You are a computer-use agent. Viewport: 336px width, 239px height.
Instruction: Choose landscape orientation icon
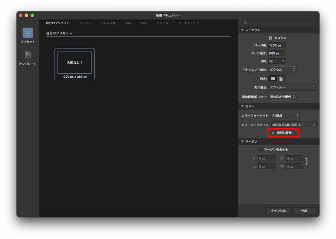[x=273, y=78]
